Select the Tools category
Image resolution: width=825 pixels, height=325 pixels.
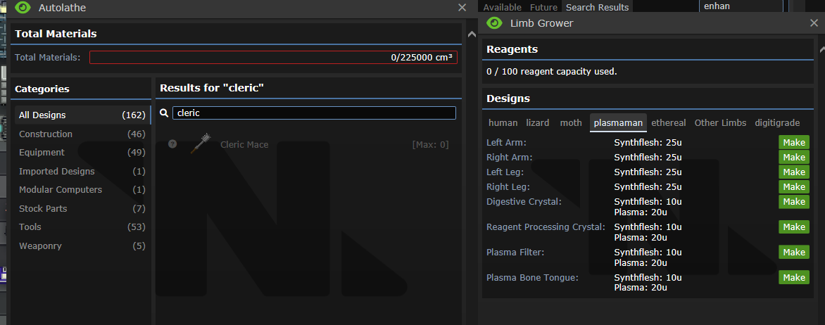(x=82, y=227)
